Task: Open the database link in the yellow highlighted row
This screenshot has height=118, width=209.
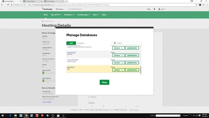Action: [x=71, y=67]
